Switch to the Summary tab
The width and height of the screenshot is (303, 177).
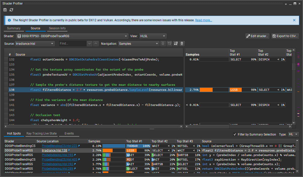tap(14, 28)
